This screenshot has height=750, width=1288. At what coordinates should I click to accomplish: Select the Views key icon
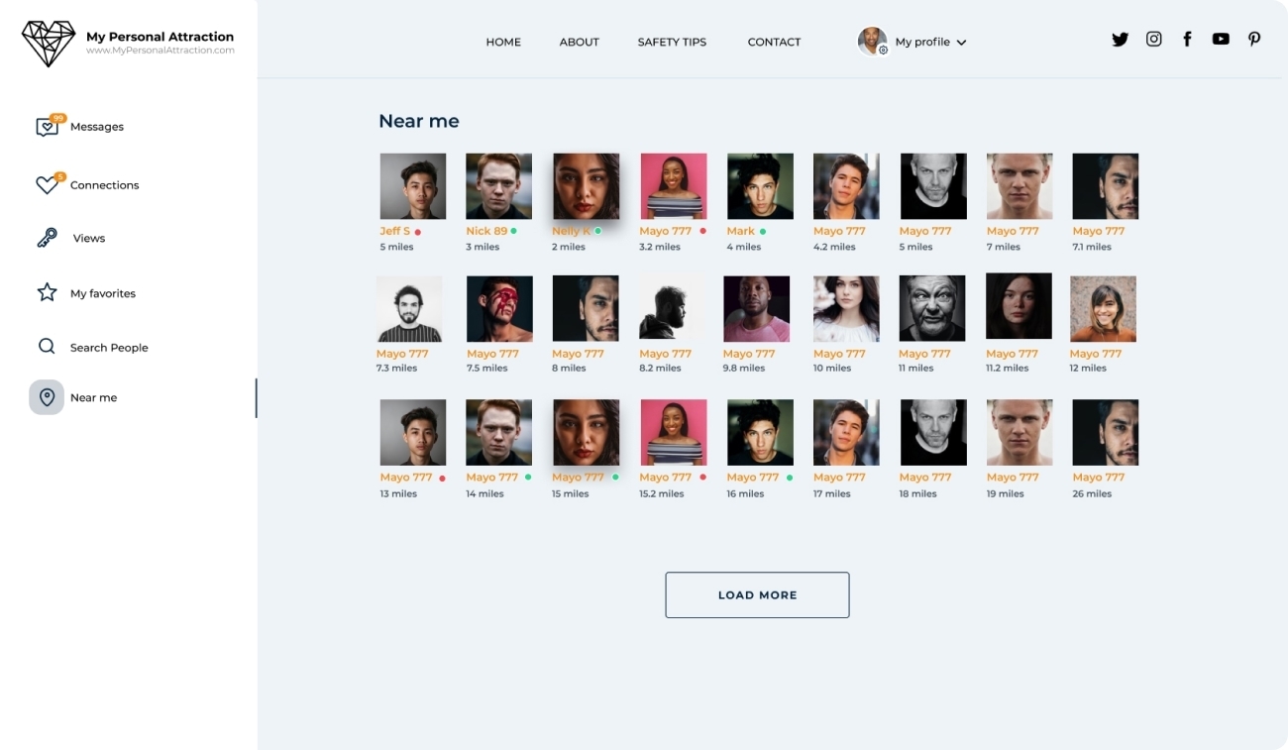pyautogui.click(x=47, y=238)
